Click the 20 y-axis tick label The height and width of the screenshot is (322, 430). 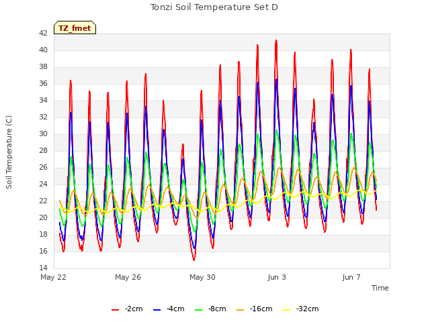click(43, 217)
